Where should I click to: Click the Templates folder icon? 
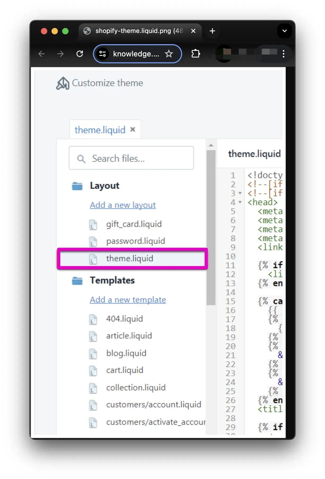pyautogui.click(x=77, y=281)
